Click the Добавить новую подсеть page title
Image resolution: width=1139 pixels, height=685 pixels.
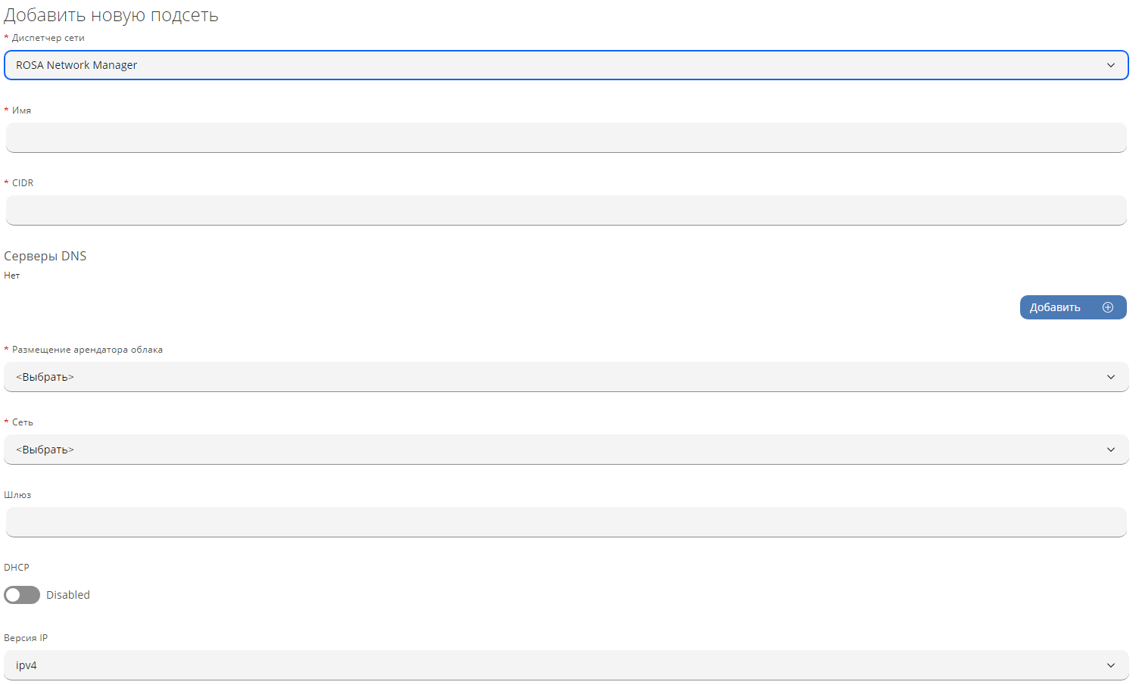(x=111, y=15)
